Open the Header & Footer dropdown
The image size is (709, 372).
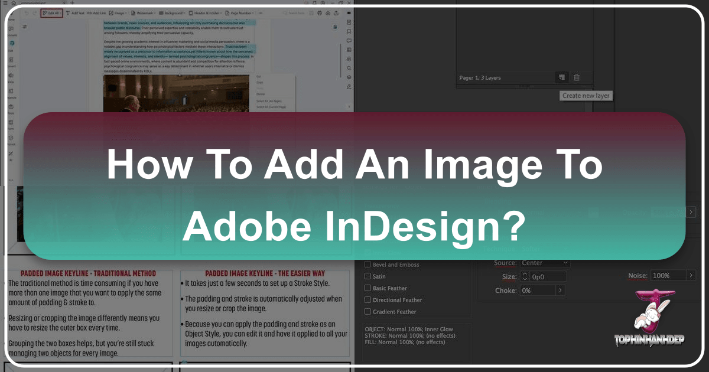click(x=206, y=12)
